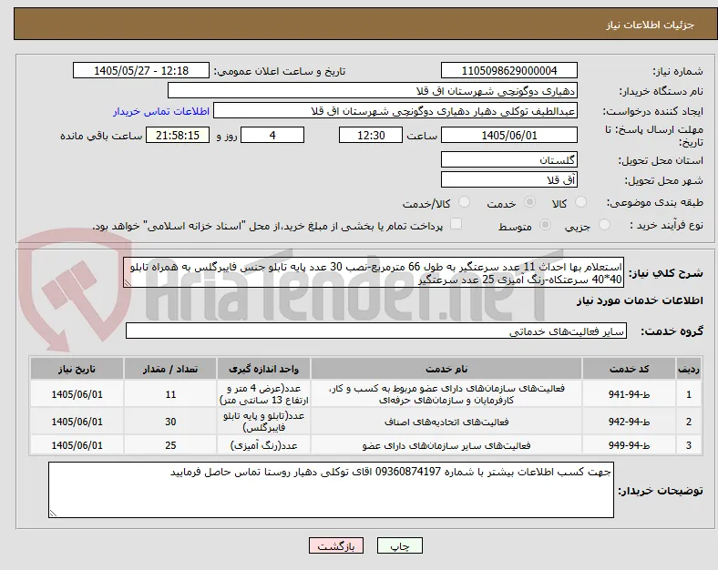Click the remaining days field showing 4

[x=272, y=135]
